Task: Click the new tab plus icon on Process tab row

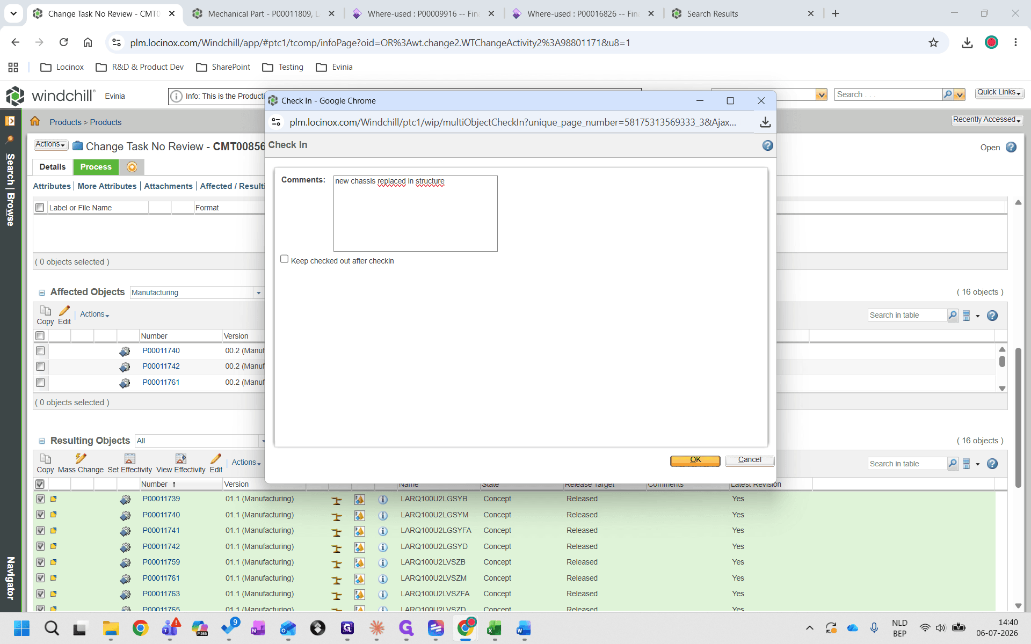Action: pos(132,167)
